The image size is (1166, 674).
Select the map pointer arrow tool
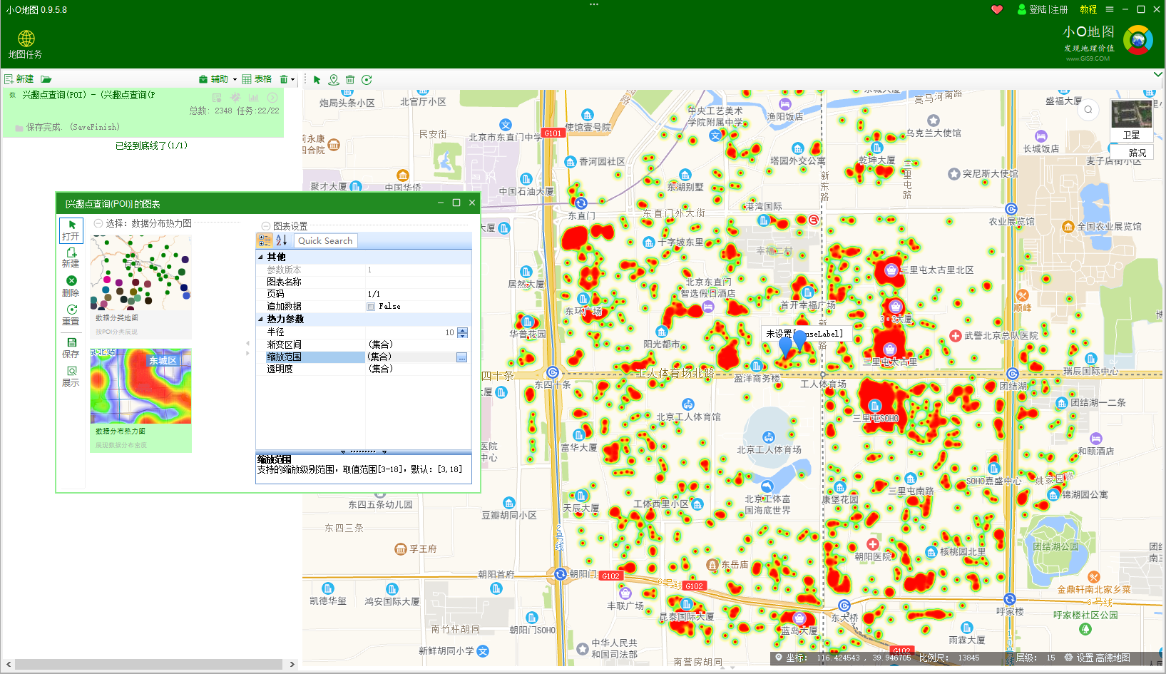[x=317, y=80]
